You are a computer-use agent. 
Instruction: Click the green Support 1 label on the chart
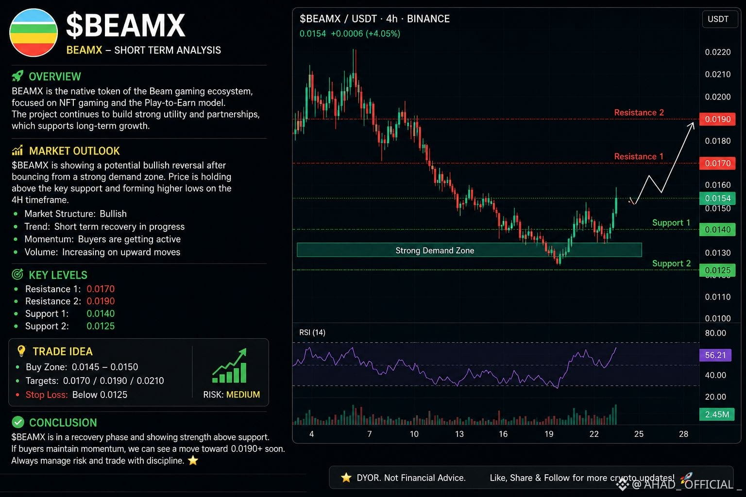(671, 223)
